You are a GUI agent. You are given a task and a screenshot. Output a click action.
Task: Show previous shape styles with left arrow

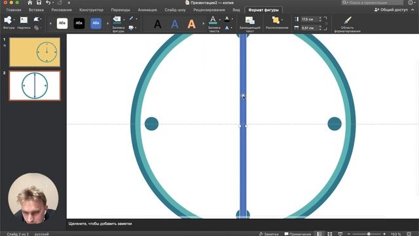(50, 24)
